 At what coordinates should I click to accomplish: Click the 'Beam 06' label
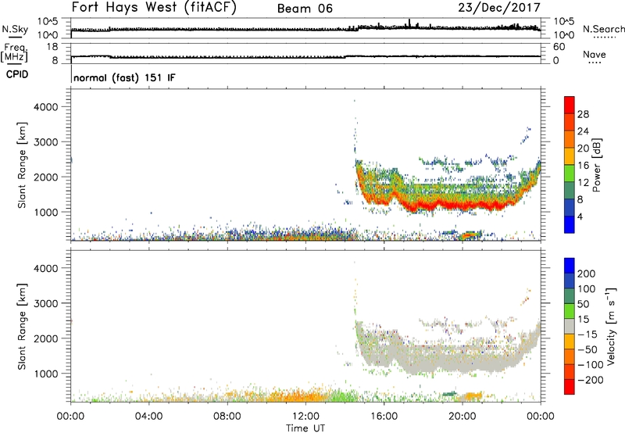tap(305, 9)
